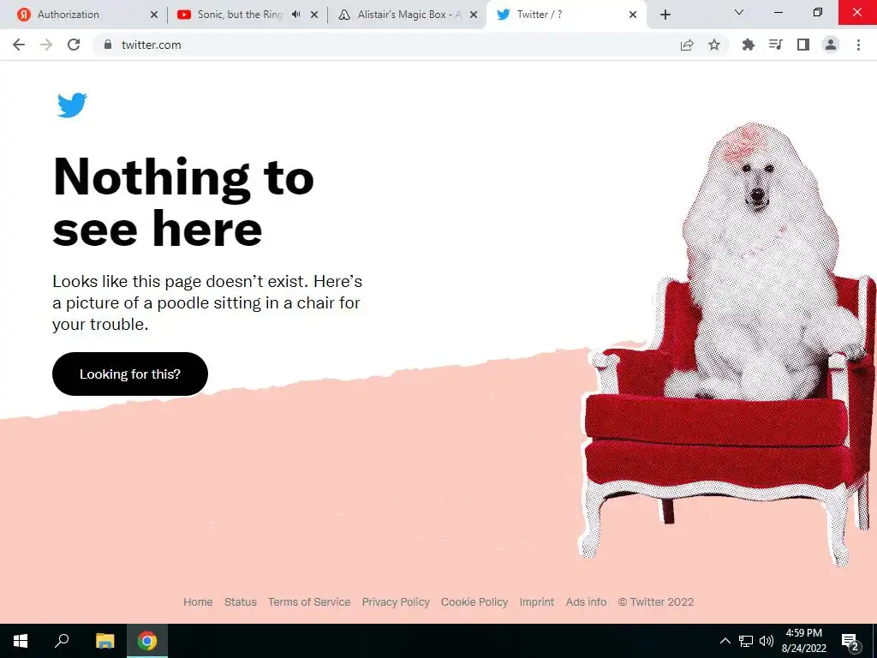Open the Privacy Policy footer link
The height and width of the screenshot is (658, 877).
click(x=396, y=602)
